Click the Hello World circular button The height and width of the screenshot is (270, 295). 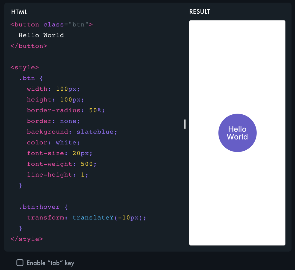tap(237, 133)
